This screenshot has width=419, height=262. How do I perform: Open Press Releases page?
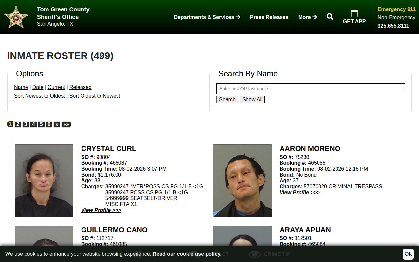point(269,17)
